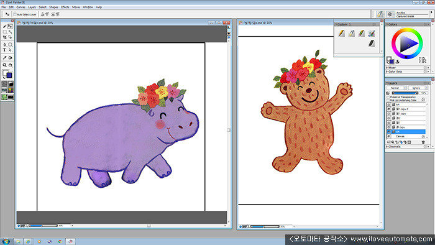Toggle visibility of the third layer row
The height and width of the screenshot is (245, 435).
pyautogui.click(x=388, y=114)
